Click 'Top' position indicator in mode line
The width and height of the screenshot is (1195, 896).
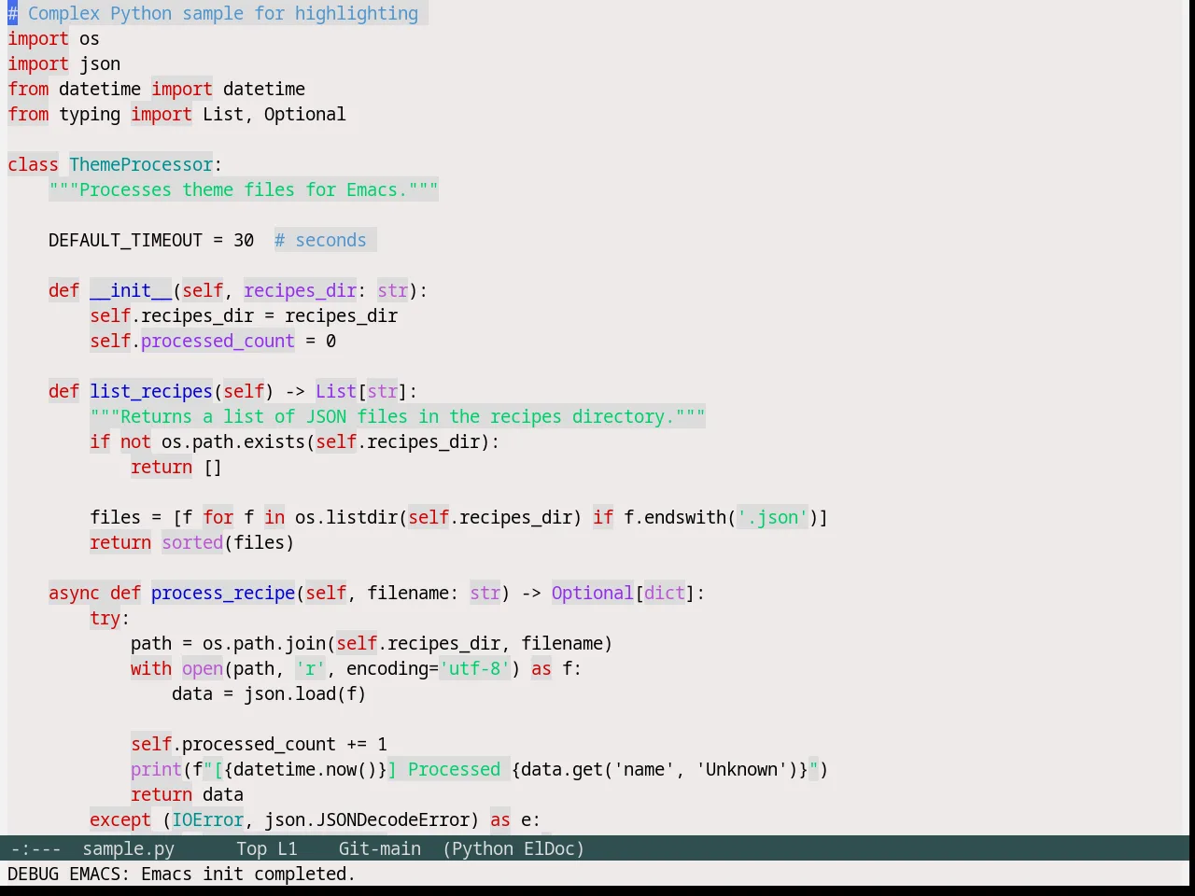[252, 848]
